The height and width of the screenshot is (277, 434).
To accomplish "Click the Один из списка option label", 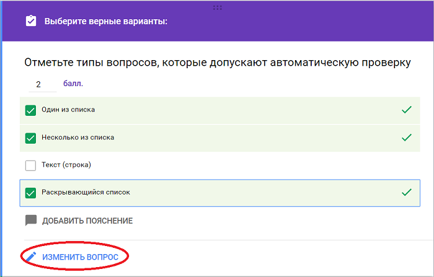I will (x=68, y=110).
